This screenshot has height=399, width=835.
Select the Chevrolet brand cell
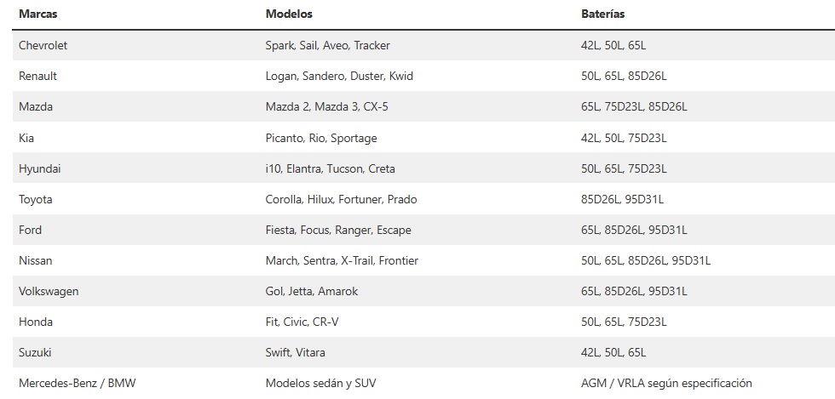pyautogui.click(x=43, y=45)
